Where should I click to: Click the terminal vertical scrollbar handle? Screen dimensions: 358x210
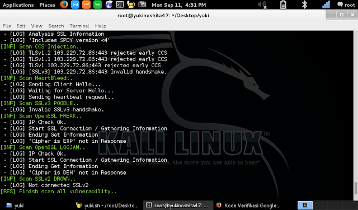[356, 188]
